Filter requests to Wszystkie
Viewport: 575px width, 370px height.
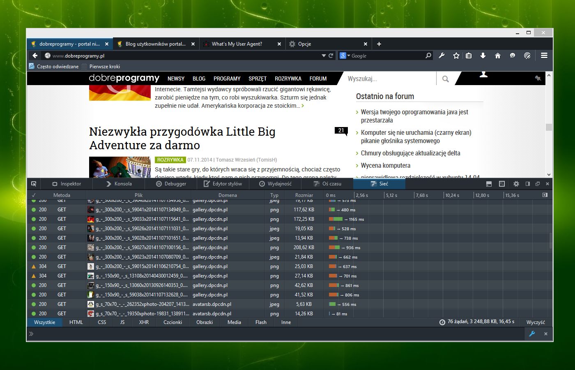click(x=45, y=322)
